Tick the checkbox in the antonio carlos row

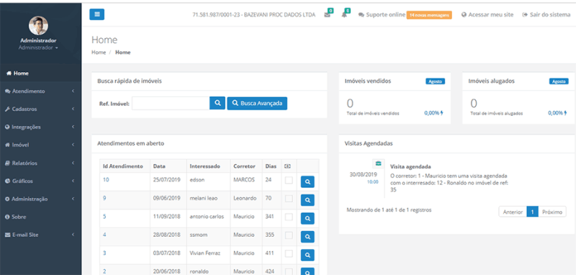pyautogui.click(x=289, y=217)
